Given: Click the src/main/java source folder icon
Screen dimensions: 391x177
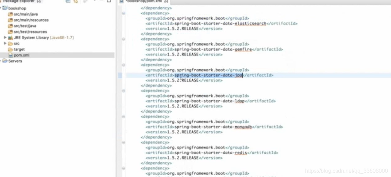Looking at the screenshot, I should (11, 14).
